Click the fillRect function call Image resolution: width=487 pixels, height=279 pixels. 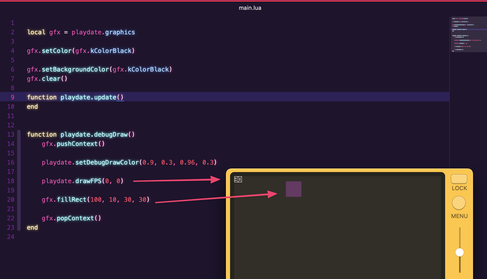(x=71, y=200)
